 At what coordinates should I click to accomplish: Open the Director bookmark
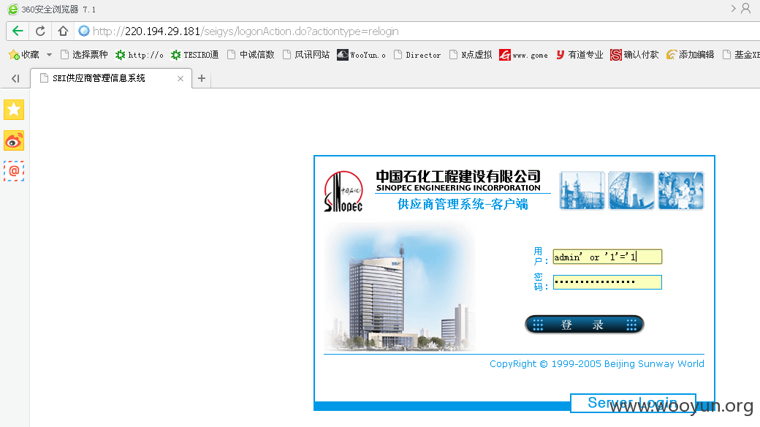pyautogui.click(x=417, y=55)
